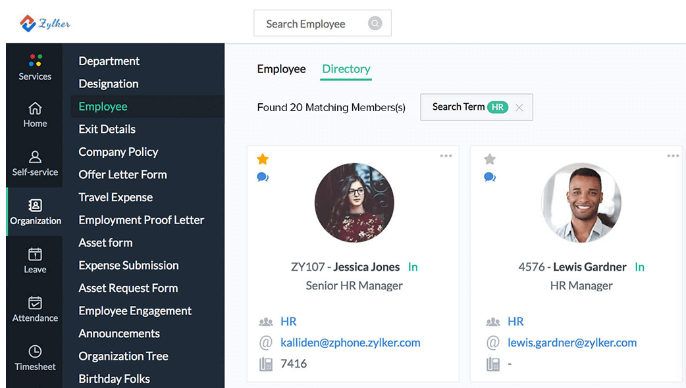The height and width of the screenshot is (388, 686).
Task: Unfavorite Jessica Jones using the star
Action: click(263, 159)
